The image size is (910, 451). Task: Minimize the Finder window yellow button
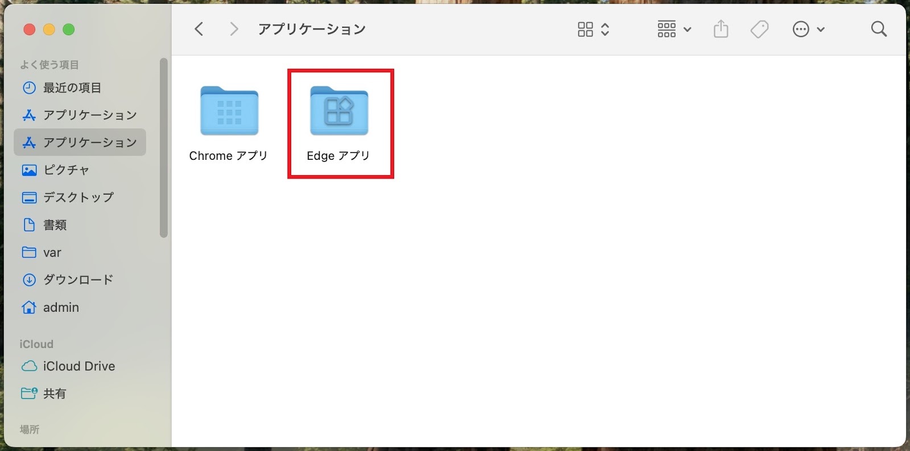click(x=49, y=30)
